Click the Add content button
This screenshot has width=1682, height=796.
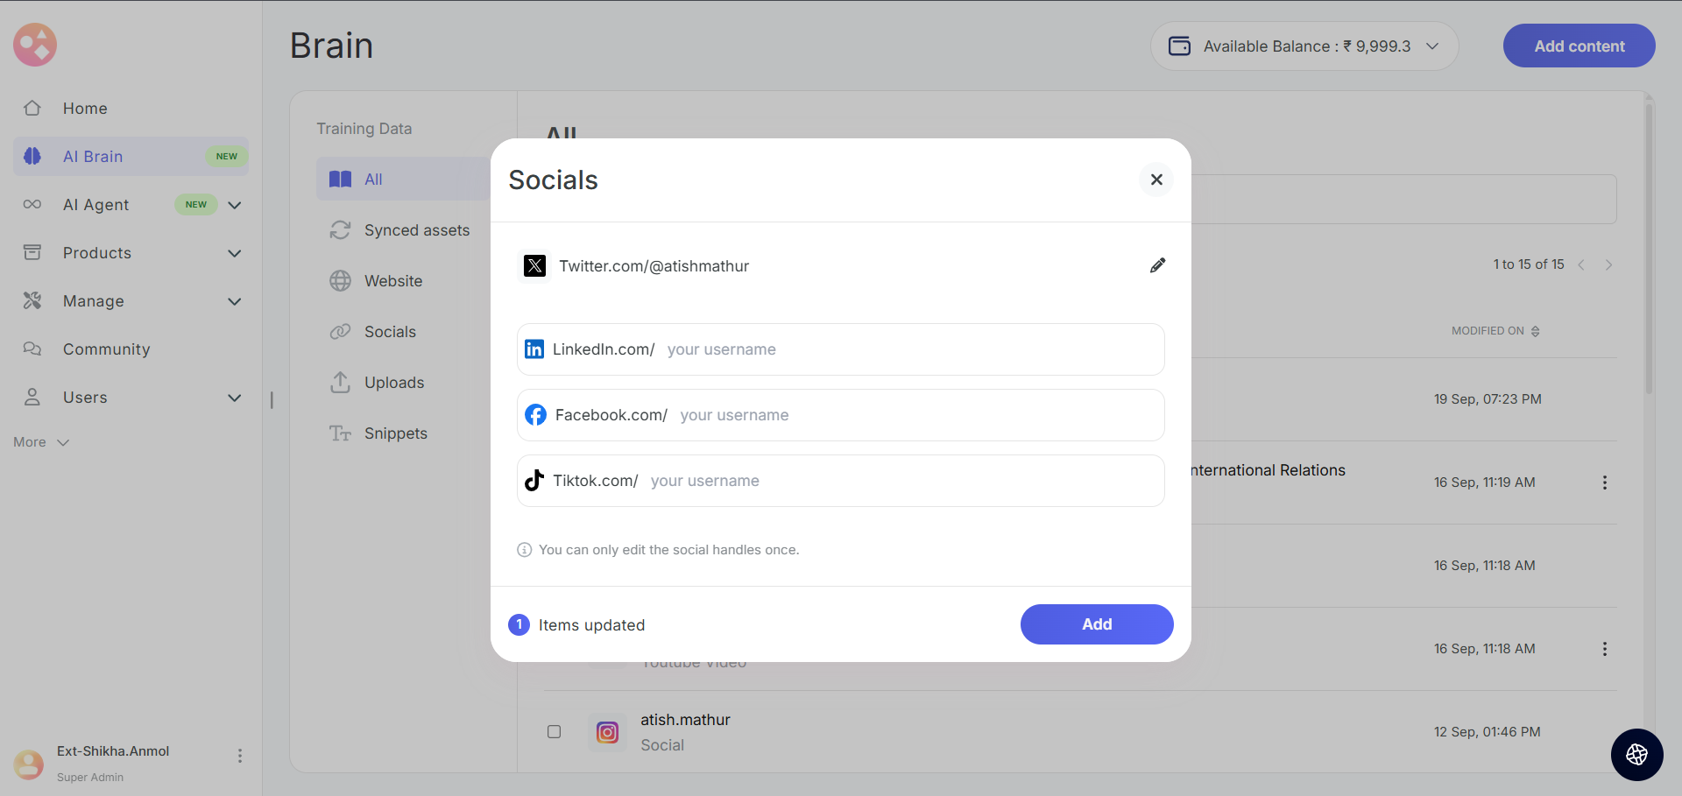point(1579,46)
